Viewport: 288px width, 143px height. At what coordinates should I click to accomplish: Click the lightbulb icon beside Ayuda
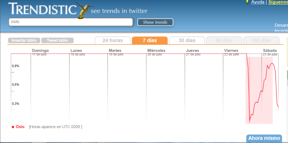(x=247, y=2)
